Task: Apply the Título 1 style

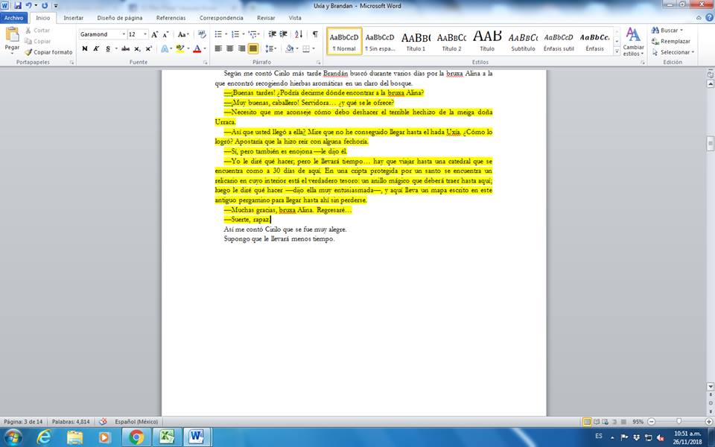Action: tap(416, 41)
